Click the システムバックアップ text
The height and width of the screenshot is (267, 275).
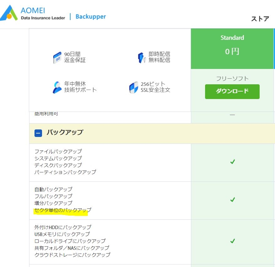click(58, 158)
